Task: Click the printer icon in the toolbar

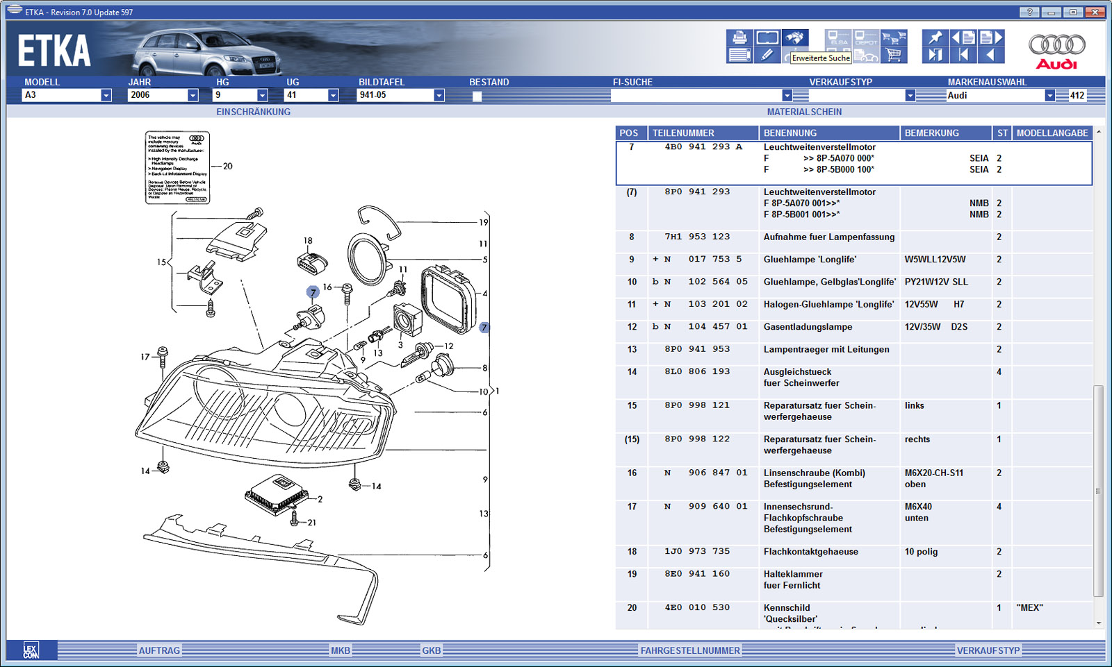Action: 739,37
